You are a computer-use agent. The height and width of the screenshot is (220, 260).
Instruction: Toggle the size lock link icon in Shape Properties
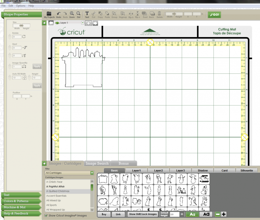click(x=21, y=25)
